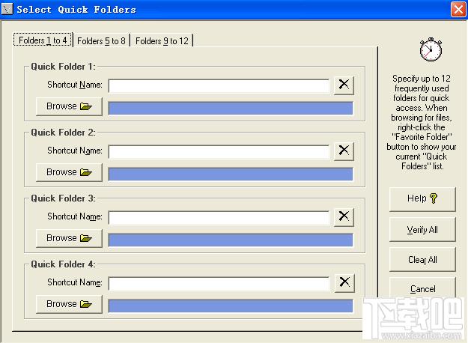Focus Quick Folder 4 Shortcut Name field
This screenshot has width=468, height=343.
pyautogui.click(x=219, y=283)
